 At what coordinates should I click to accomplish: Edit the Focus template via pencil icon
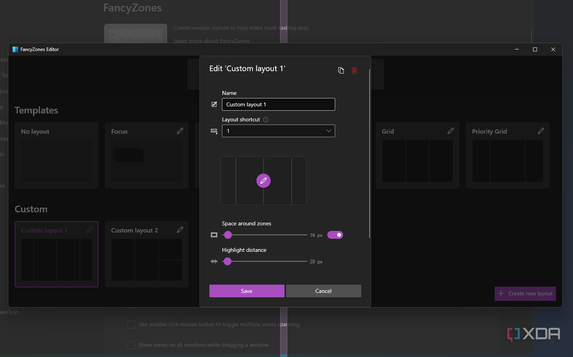click(180, 131)
